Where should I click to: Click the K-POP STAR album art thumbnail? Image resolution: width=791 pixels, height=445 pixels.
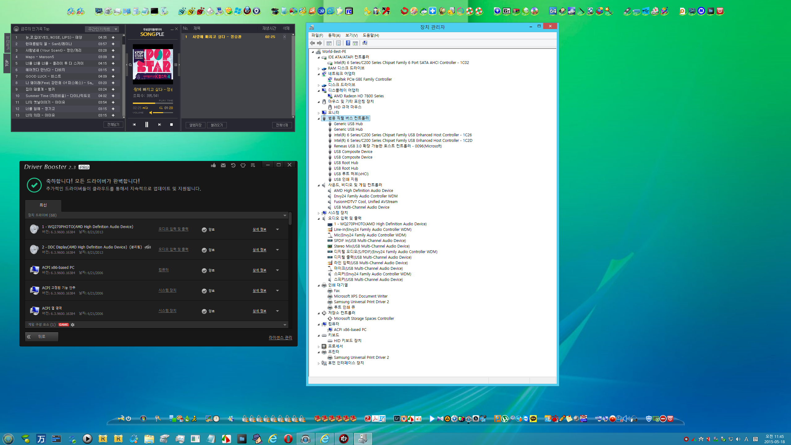coord(153,64)
